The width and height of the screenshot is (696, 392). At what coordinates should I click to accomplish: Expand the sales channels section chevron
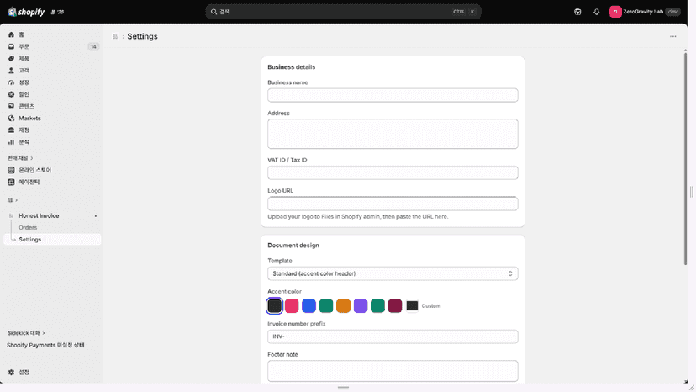click(x=31, y=158)
